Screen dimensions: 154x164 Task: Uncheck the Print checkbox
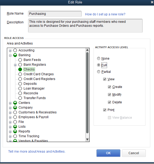coord(105,110)
